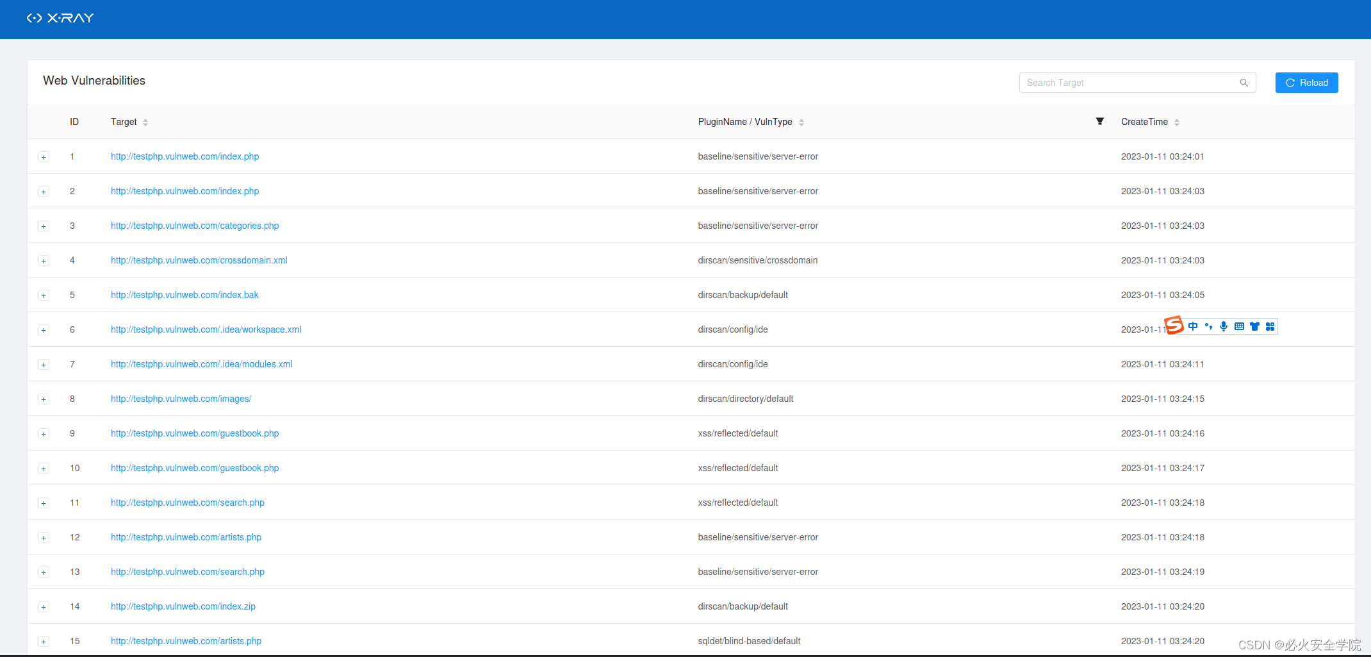The image size is (1371, 657).
Task: Open artists.php link in row 15
Action: [x=186, y=641]
